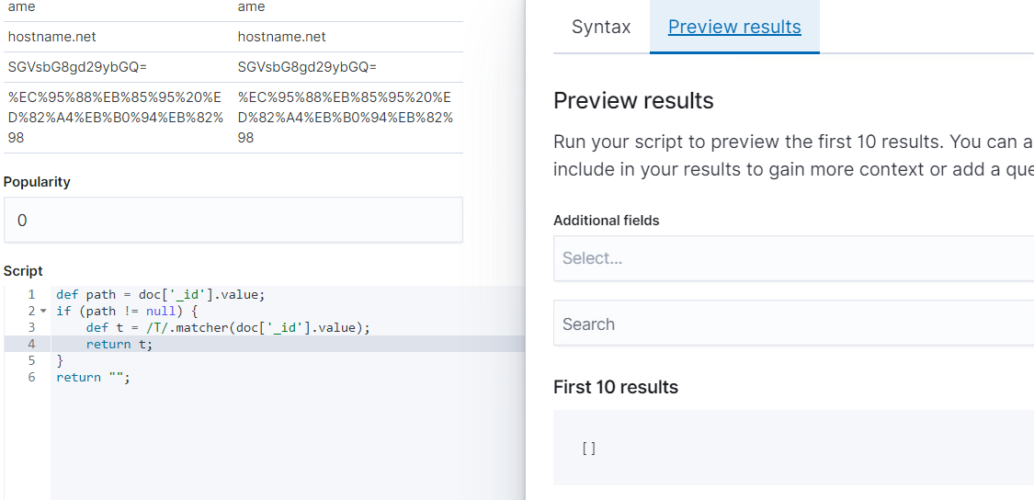Focus the Popularity input field
The height and width of the screenshot is (500, 1034).
click(233, 221)
